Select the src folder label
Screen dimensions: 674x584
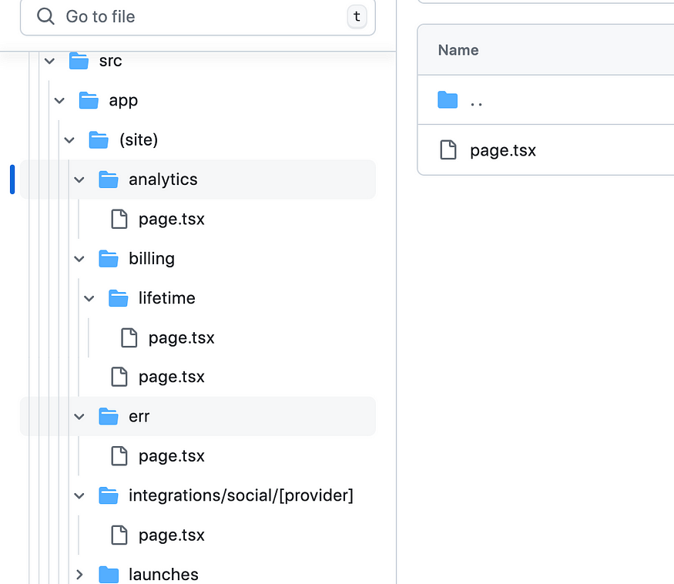coord(110,61)
